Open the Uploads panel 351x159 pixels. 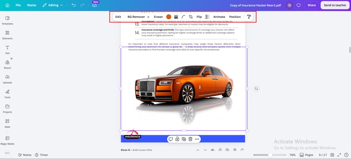(7, 79)
